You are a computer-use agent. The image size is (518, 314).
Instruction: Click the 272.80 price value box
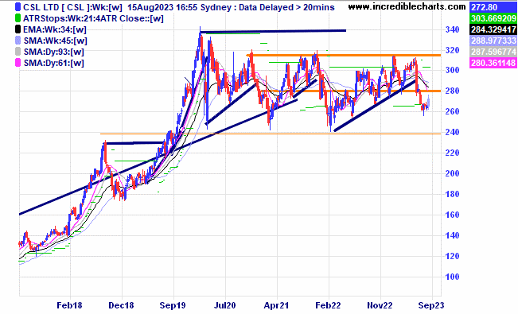(x=493, y=7)
